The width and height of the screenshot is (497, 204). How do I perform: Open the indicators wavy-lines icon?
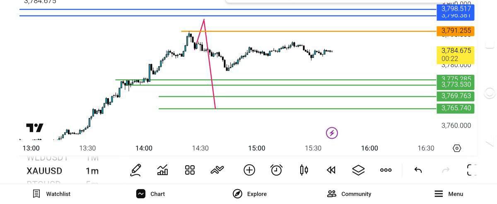click(217, 170)
